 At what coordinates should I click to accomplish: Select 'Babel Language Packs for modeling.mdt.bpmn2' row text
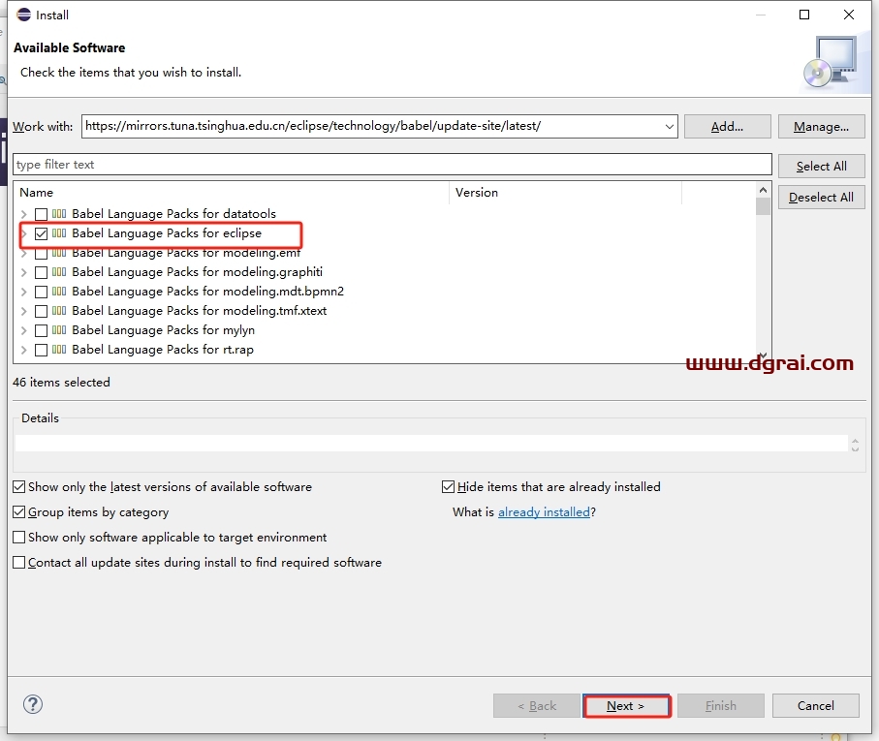coord(208,292)
